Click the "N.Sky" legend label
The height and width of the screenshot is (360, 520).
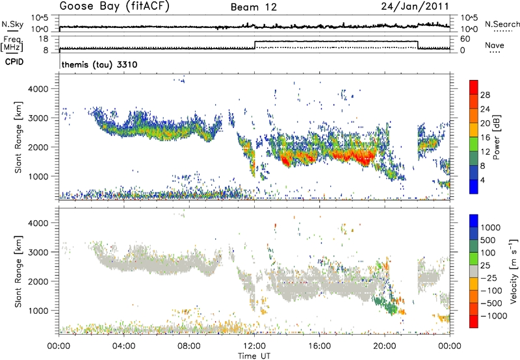12,24
